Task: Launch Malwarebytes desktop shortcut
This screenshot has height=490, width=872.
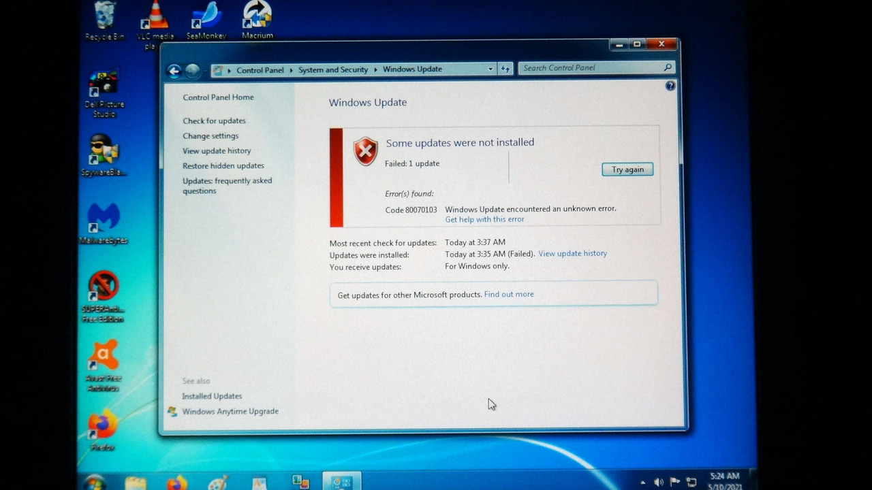Action: (104, 224)
